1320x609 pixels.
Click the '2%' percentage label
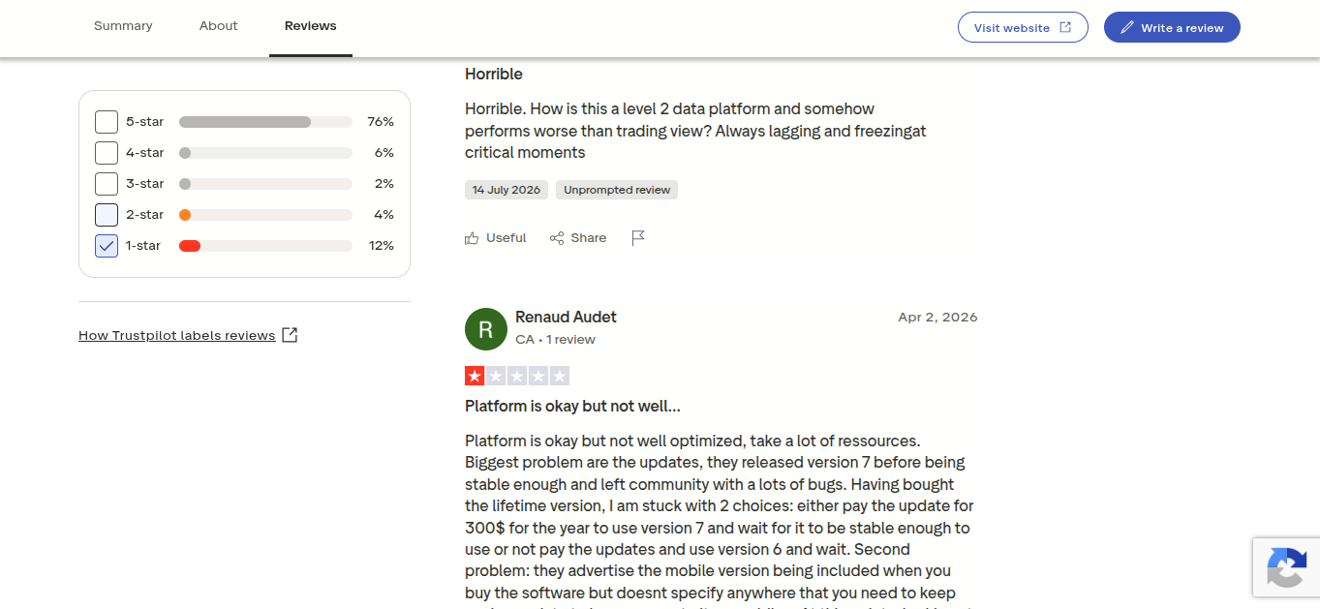[x=384, y=184]
